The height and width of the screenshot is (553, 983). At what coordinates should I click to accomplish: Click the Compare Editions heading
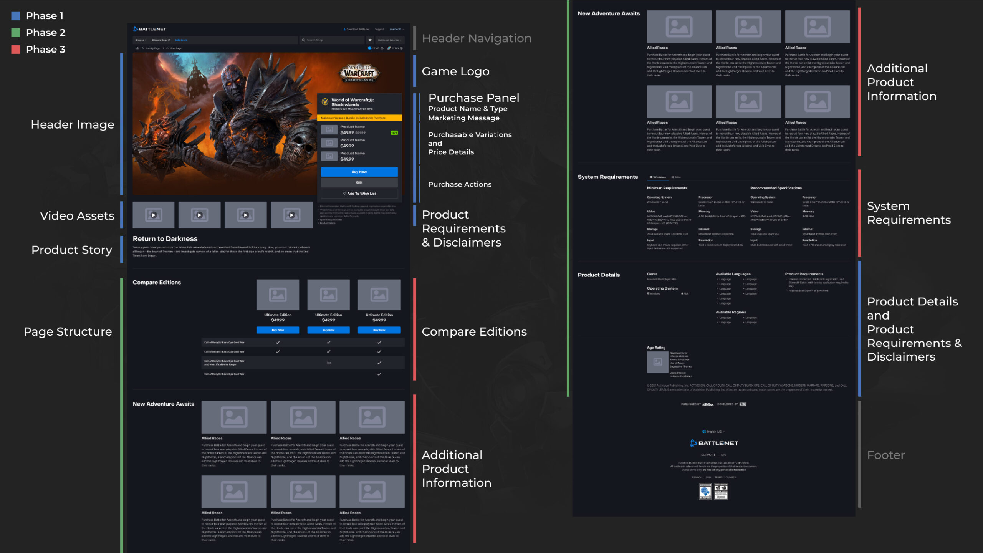[x=157, y=282]
